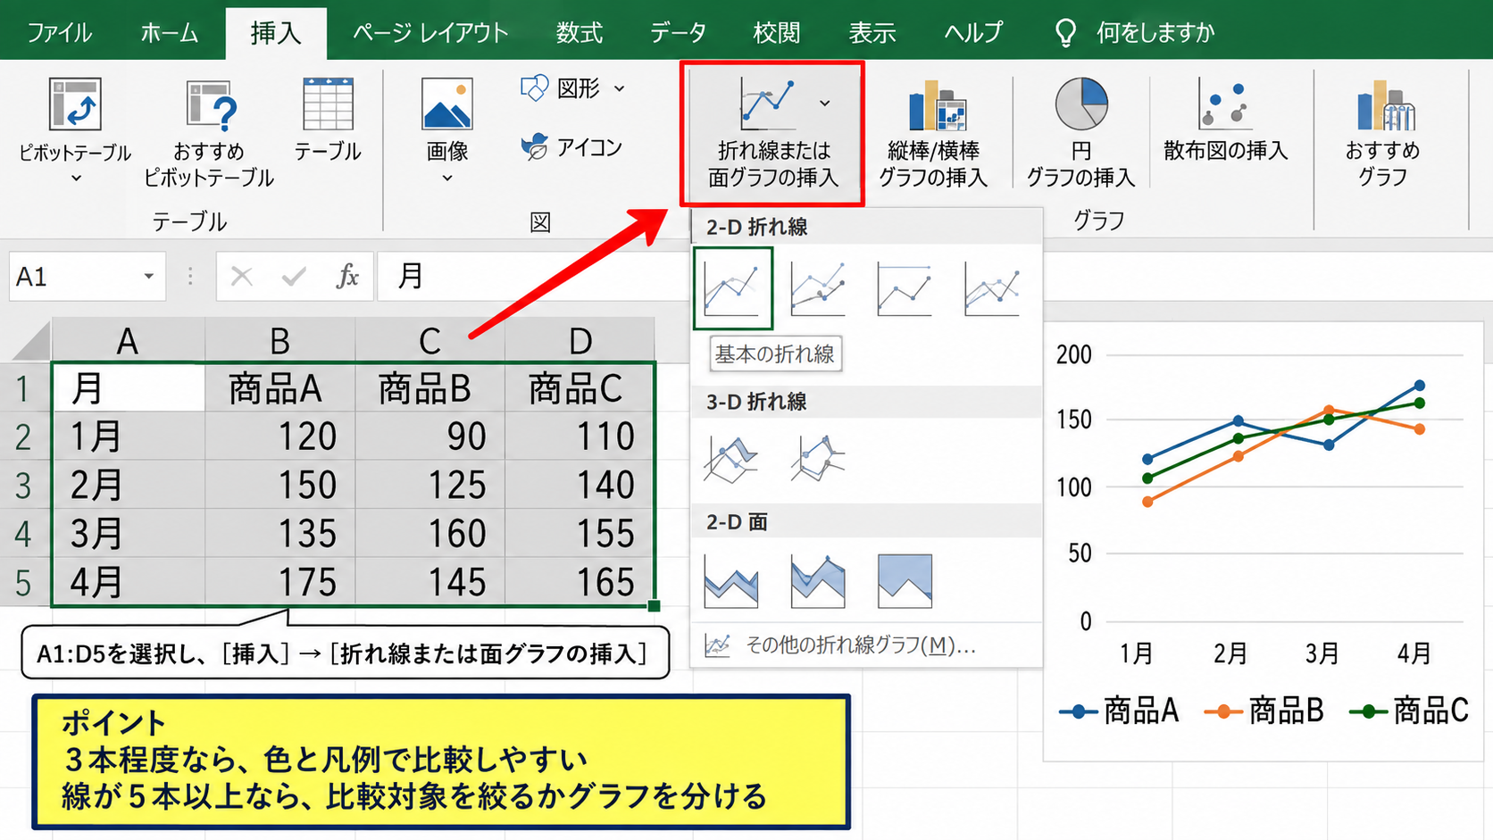
Task: Open 縦棒/横棒グラフの挿入 chart button
Action: 934,133
